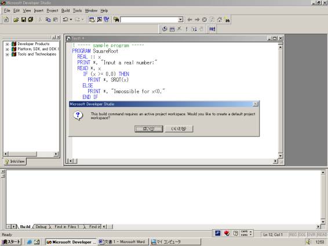The image size is (328, 246).
Task: Click into the Find text combo box
Action: point(150,20)
